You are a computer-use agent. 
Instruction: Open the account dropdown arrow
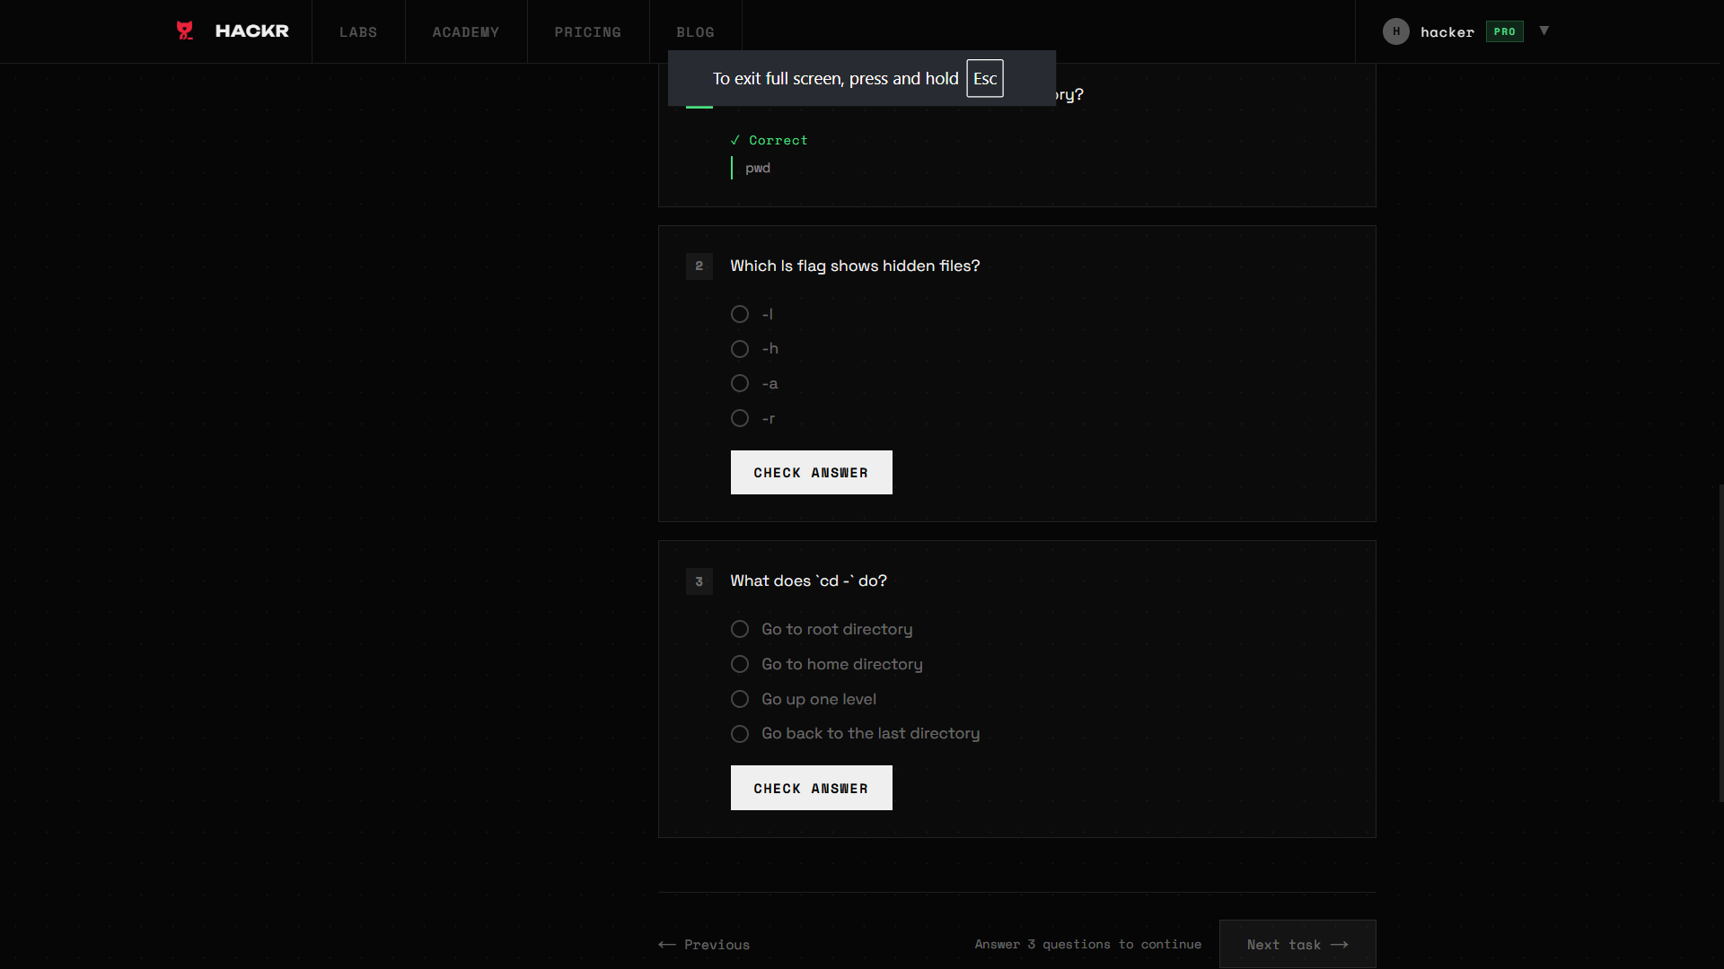coord(1544,31)
